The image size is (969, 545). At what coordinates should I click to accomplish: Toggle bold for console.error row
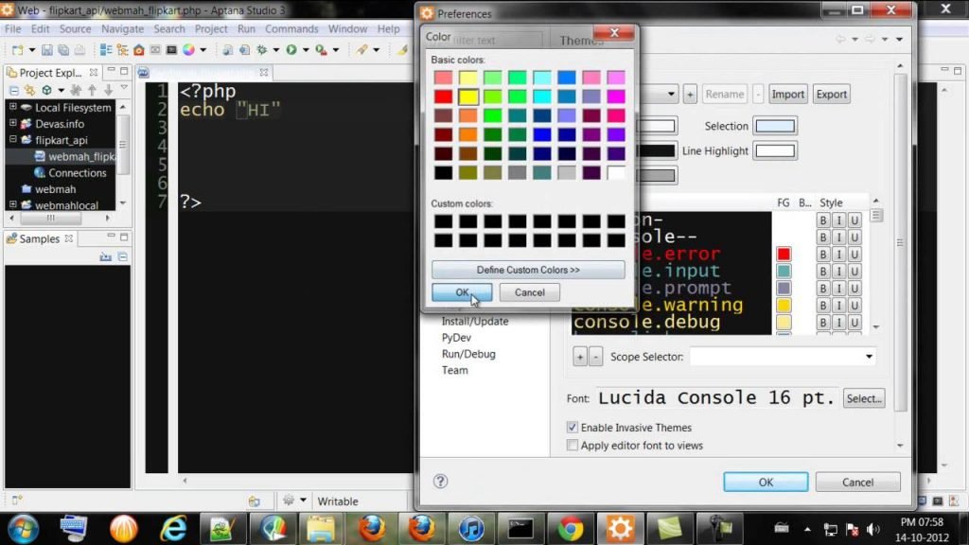822,254
